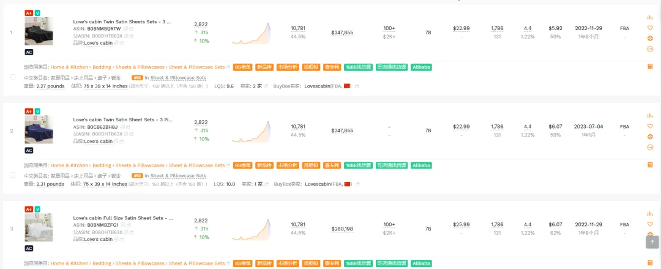Open the more options icon for product 1
661x269 pixels.
pyautogui.click(x=650, y=48)
